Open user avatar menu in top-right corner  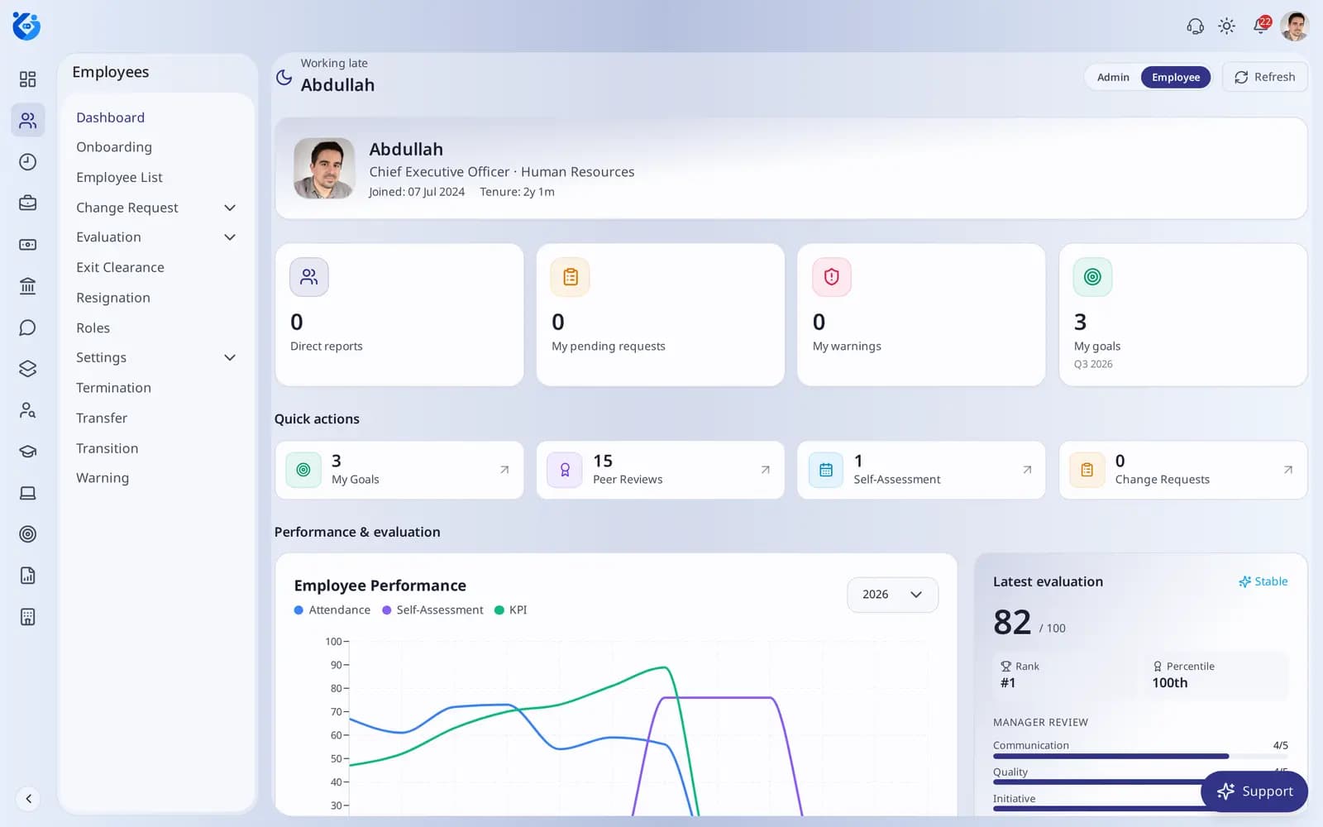[x=1295, y=26]
